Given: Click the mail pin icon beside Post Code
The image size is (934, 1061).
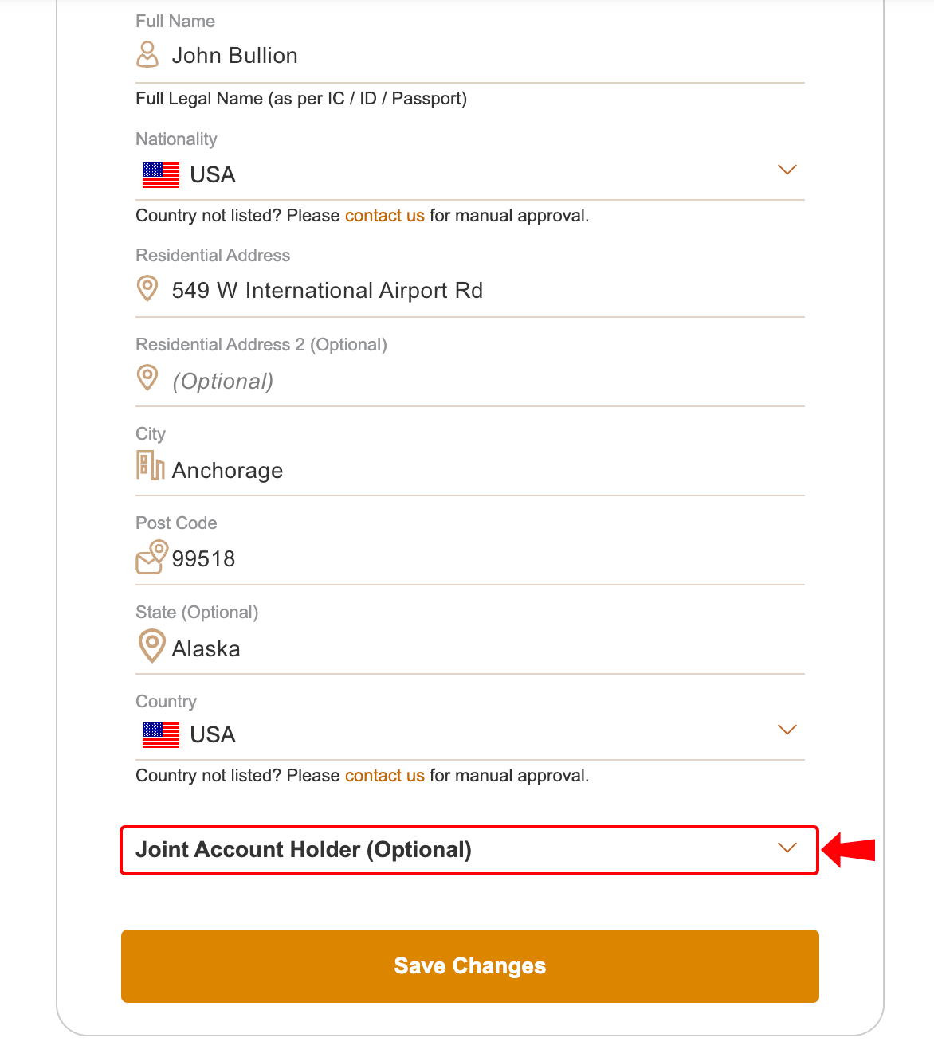Looking at the screenshot, I should coord(151,557).
